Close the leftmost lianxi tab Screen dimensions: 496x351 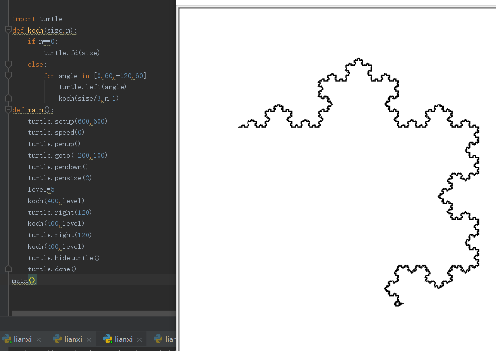tap(38, 339)
